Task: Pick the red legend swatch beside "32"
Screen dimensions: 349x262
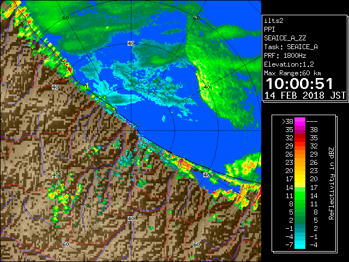Action: (300, 138)
